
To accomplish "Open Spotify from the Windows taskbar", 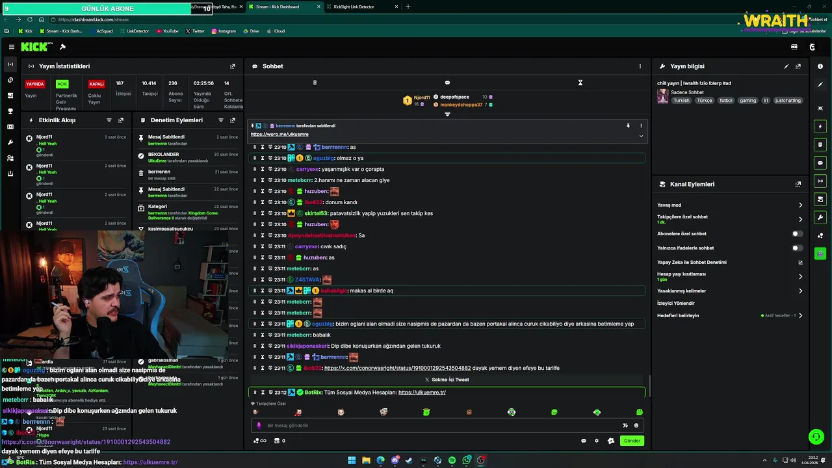I will tap(452, 460).
